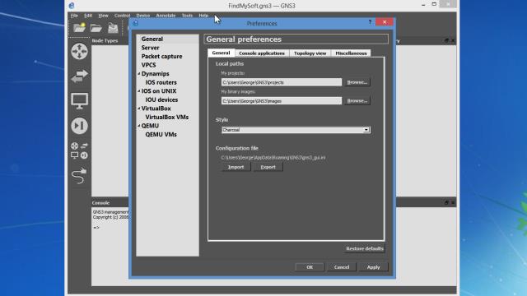Viewport: 527px width, 296px height.
Task: Open the Control menu
Action: 122,16
